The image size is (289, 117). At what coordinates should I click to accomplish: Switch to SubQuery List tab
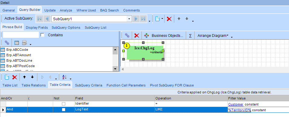point(95,28)
